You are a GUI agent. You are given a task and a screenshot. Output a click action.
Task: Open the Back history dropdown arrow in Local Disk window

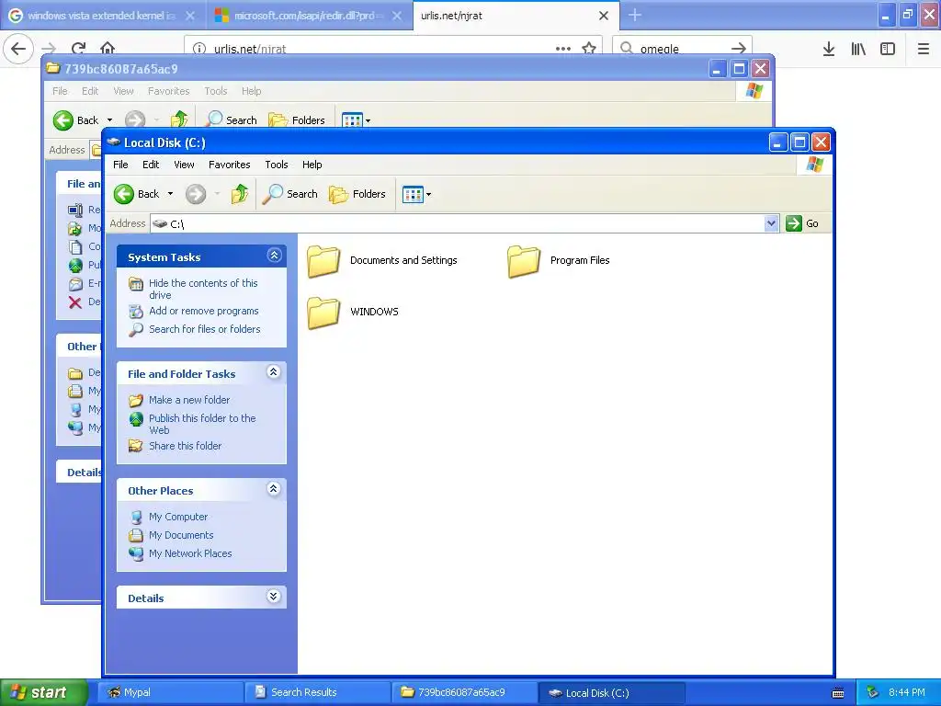coord(170,194)
